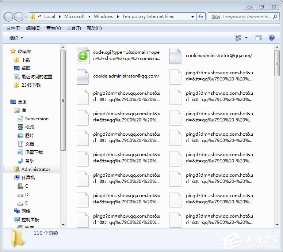Viewport: 283px width, 252px height.
Task: Open 迅雷下载 library
Action: click(30, 153)
